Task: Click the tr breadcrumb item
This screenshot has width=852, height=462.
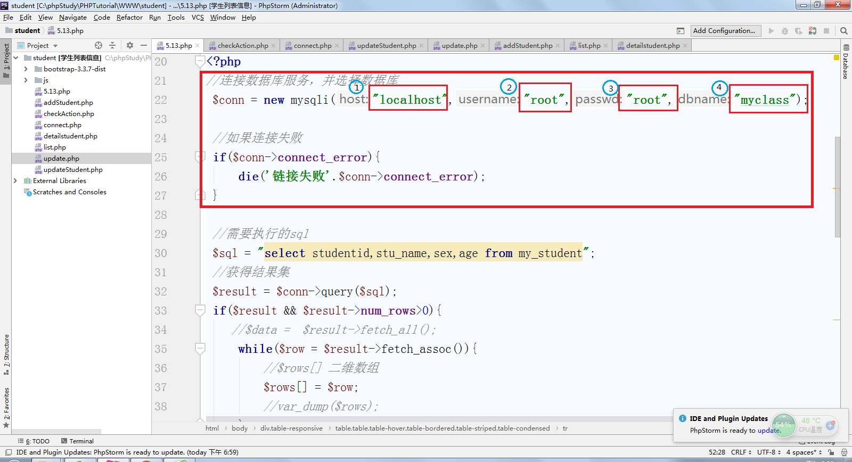Action: 565,428
